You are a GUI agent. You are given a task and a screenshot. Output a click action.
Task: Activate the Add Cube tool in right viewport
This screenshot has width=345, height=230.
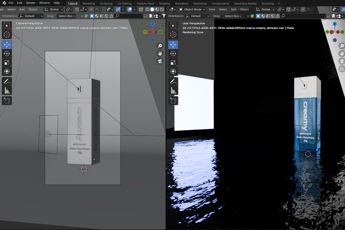point(173,100)
